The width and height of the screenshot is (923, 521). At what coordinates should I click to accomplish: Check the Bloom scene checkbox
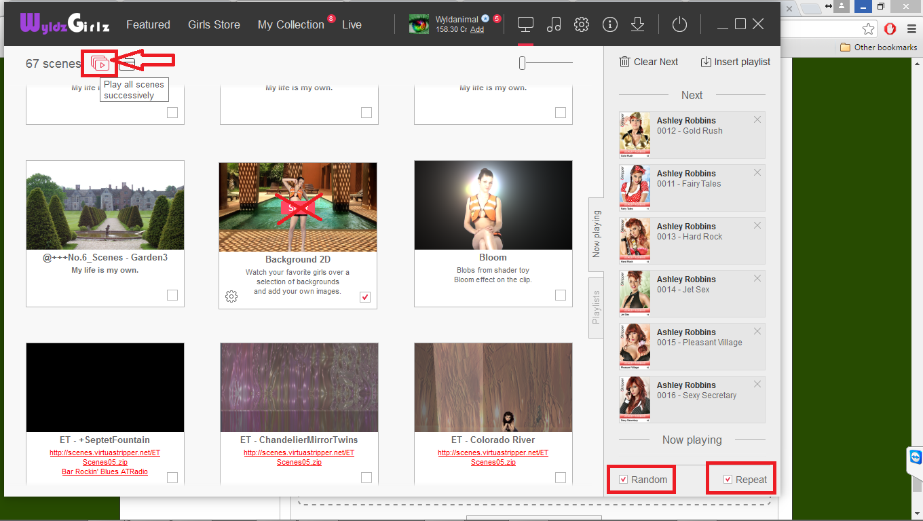click(x=561, y=295)
